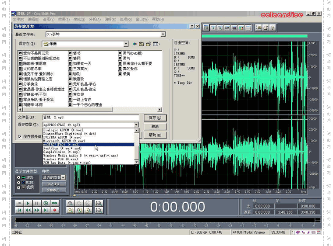Click the toolbar icon showing 0:15 time window
The image size is (333, 246).
(227, 28)
